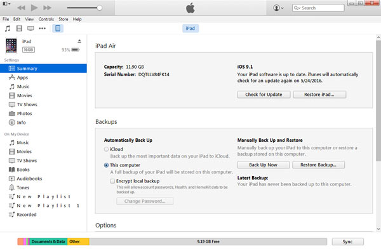Open Tones under On My Device

point(43,187)
